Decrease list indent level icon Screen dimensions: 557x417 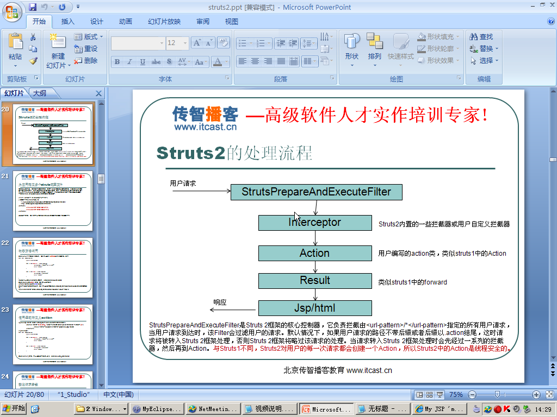281,43
